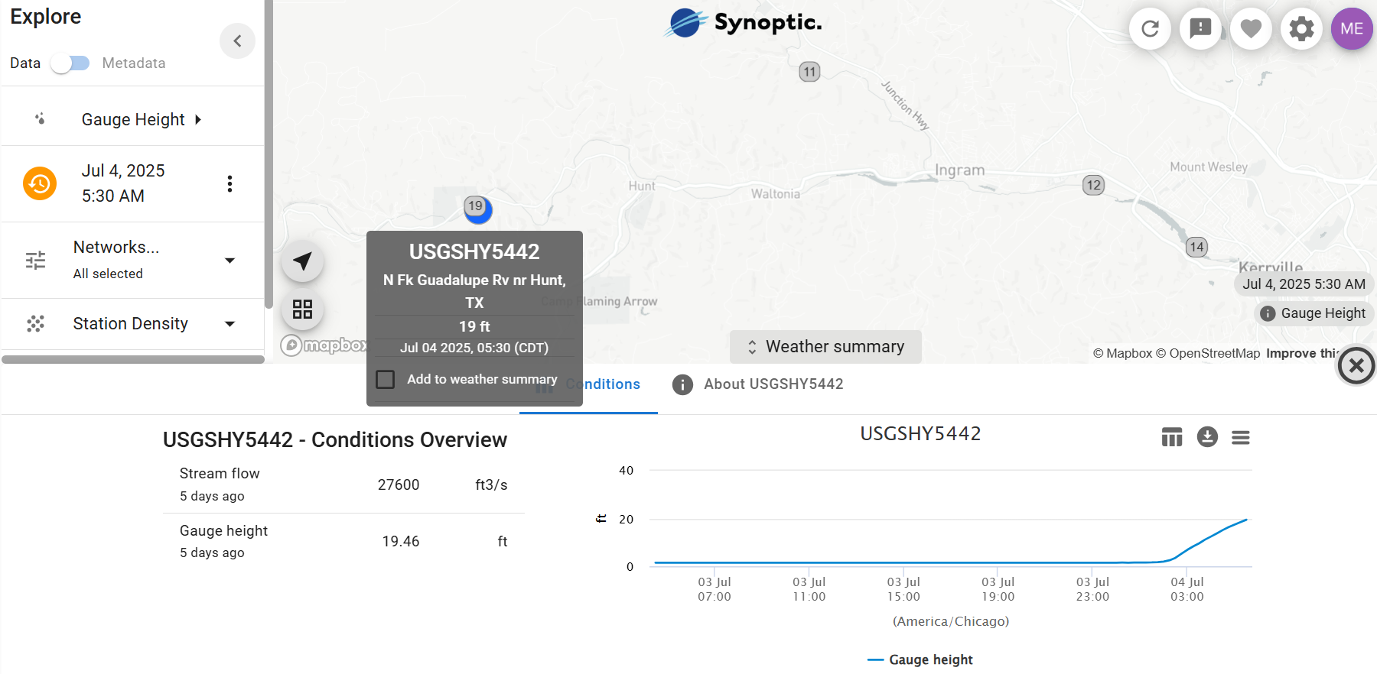Click the refresh icon at top
The height and width of the screenshot is (674, 1377).
coord(1150,29)
